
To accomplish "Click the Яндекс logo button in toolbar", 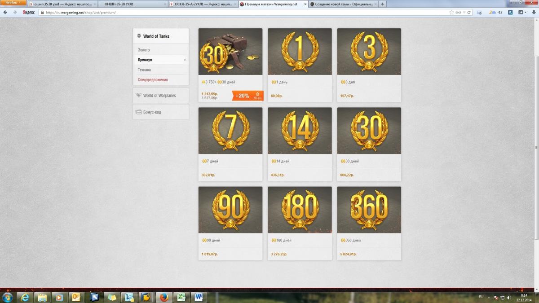I will (x=29, y=13).
